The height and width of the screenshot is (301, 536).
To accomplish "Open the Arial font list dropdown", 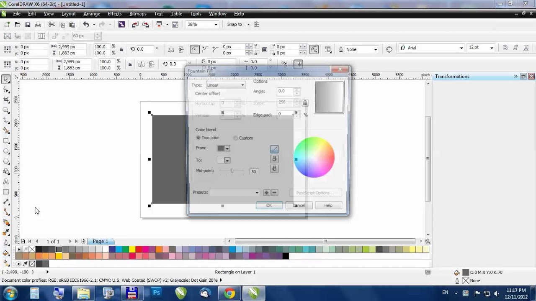I will tap(461, 48).
